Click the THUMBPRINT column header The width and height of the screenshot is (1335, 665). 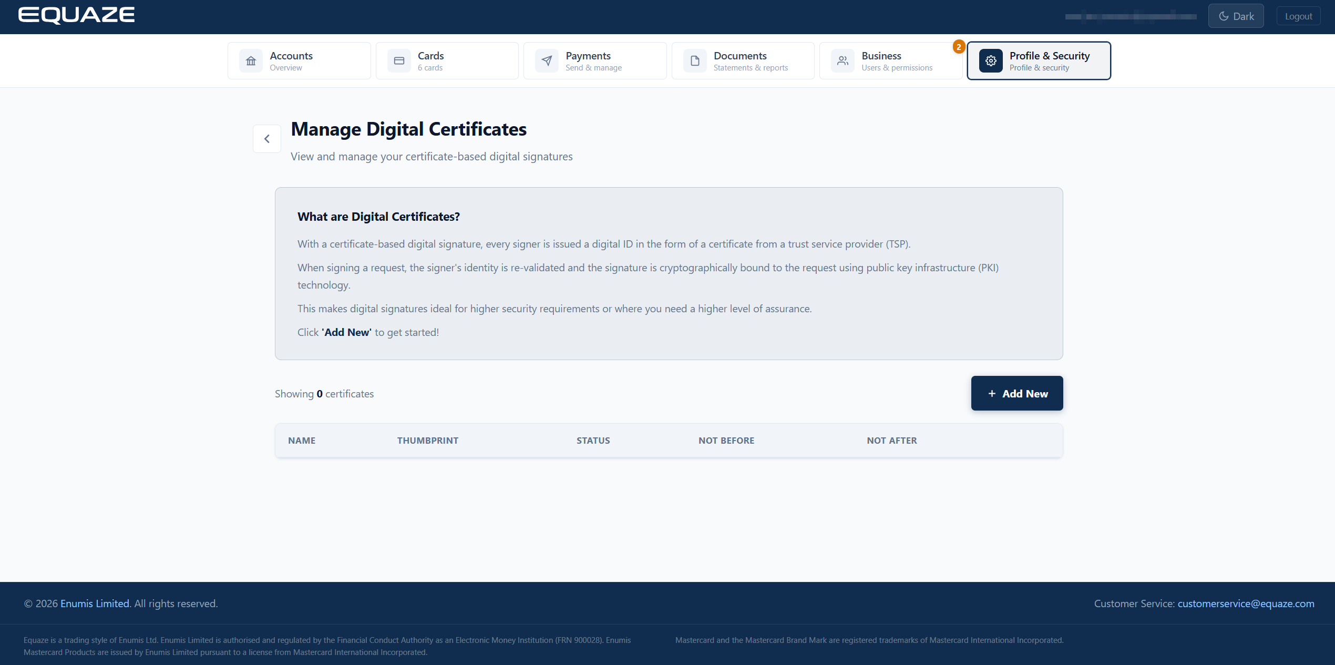pyautogui.click(x=428, y=441)
